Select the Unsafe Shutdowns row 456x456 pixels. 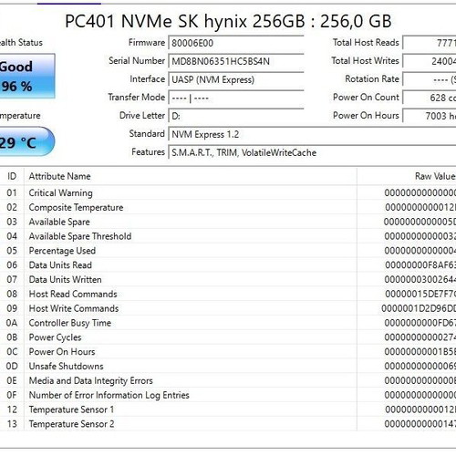point(228,366)
